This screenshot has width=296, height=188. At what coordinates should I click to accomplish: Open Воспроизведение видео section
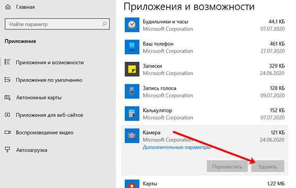click(x=45, y=133)
